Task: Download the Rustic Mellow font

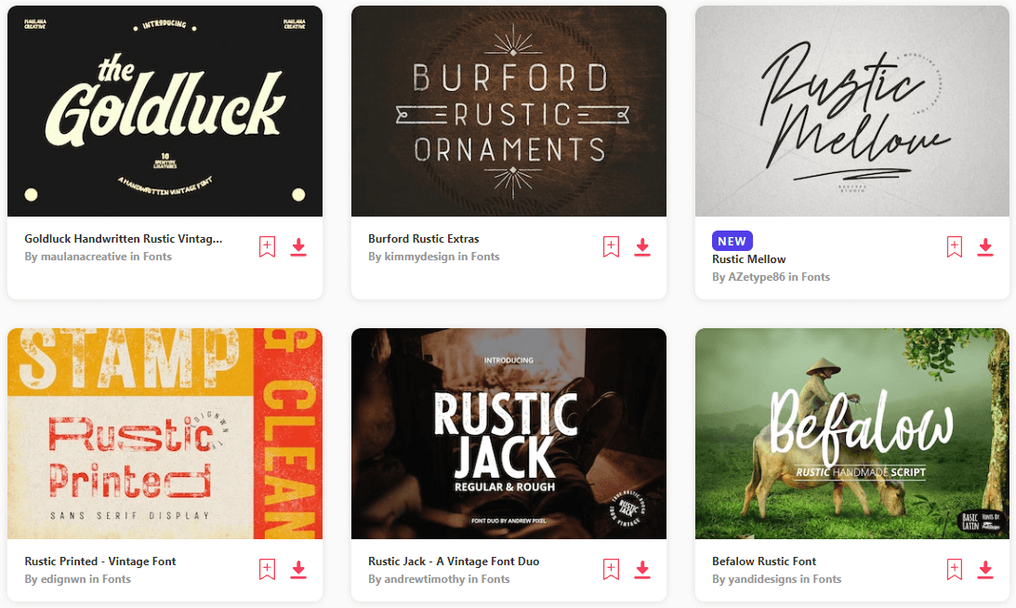Action: point(985,247)
